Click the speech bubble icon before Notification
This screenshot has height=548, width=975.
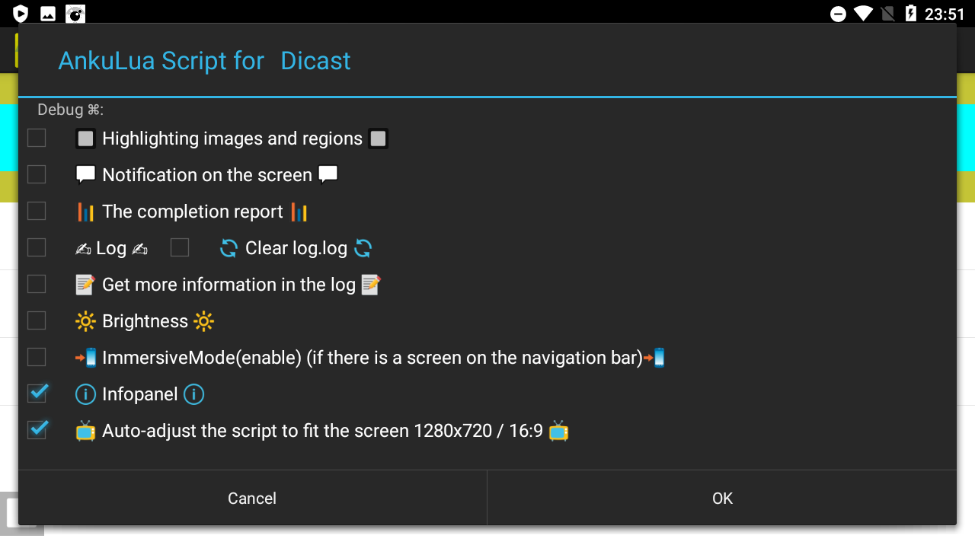[x=85, y=175]
